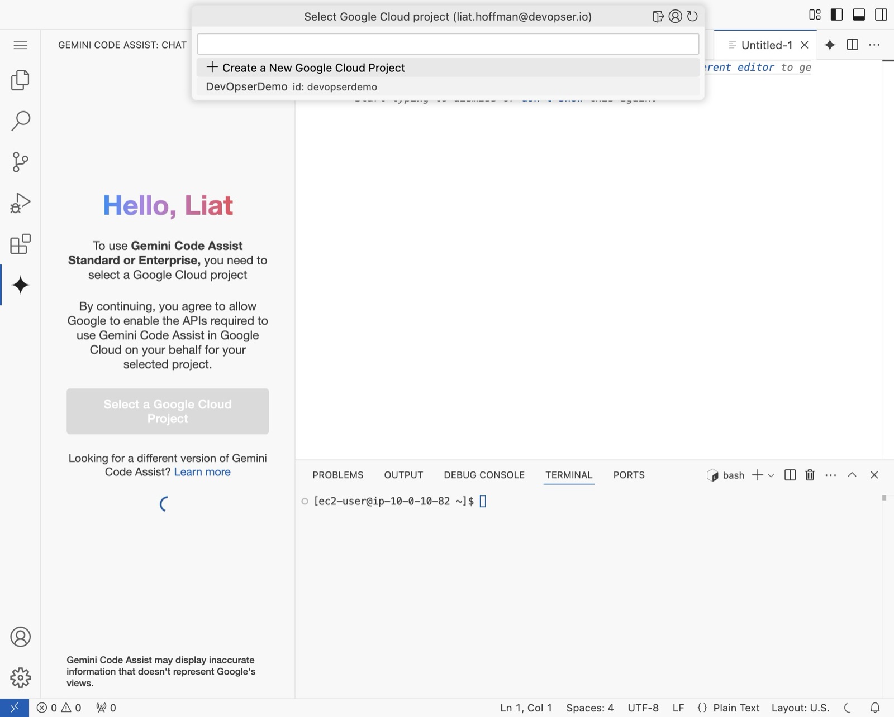Screen dimensions: 894x717
Task: Split the editor to the right
Action: coord(853,45)
